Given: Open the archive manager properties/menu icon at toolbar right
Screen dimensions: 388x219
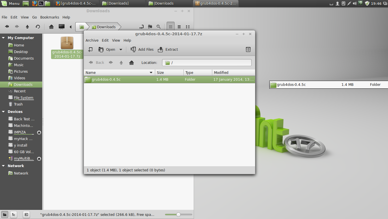Looking at the screenshot, I should [248, 49].
